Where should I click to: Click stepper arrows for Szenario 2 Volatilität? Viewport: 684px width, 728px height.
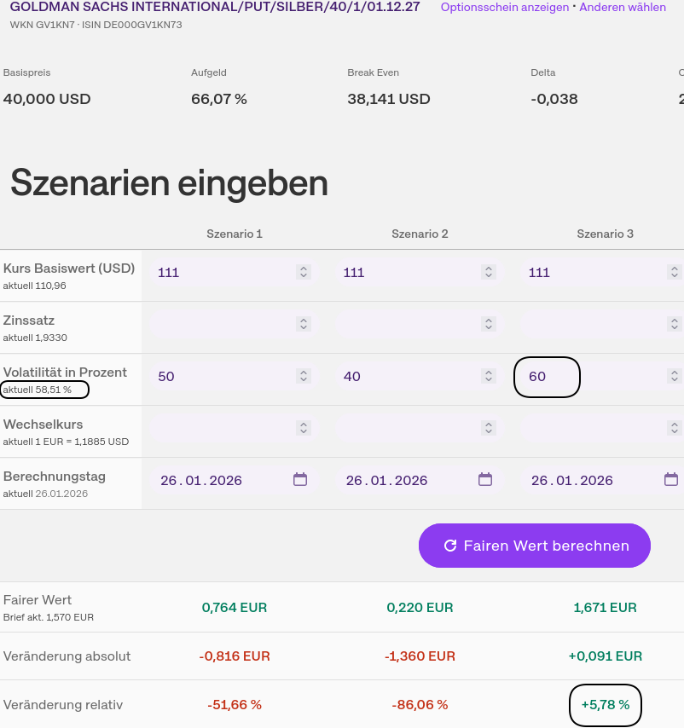(489, 376)
